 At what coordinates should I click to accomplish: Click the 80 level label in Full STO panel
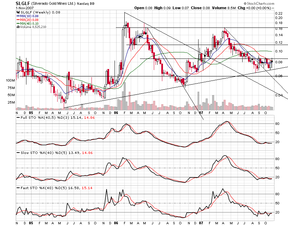(277, 124)
